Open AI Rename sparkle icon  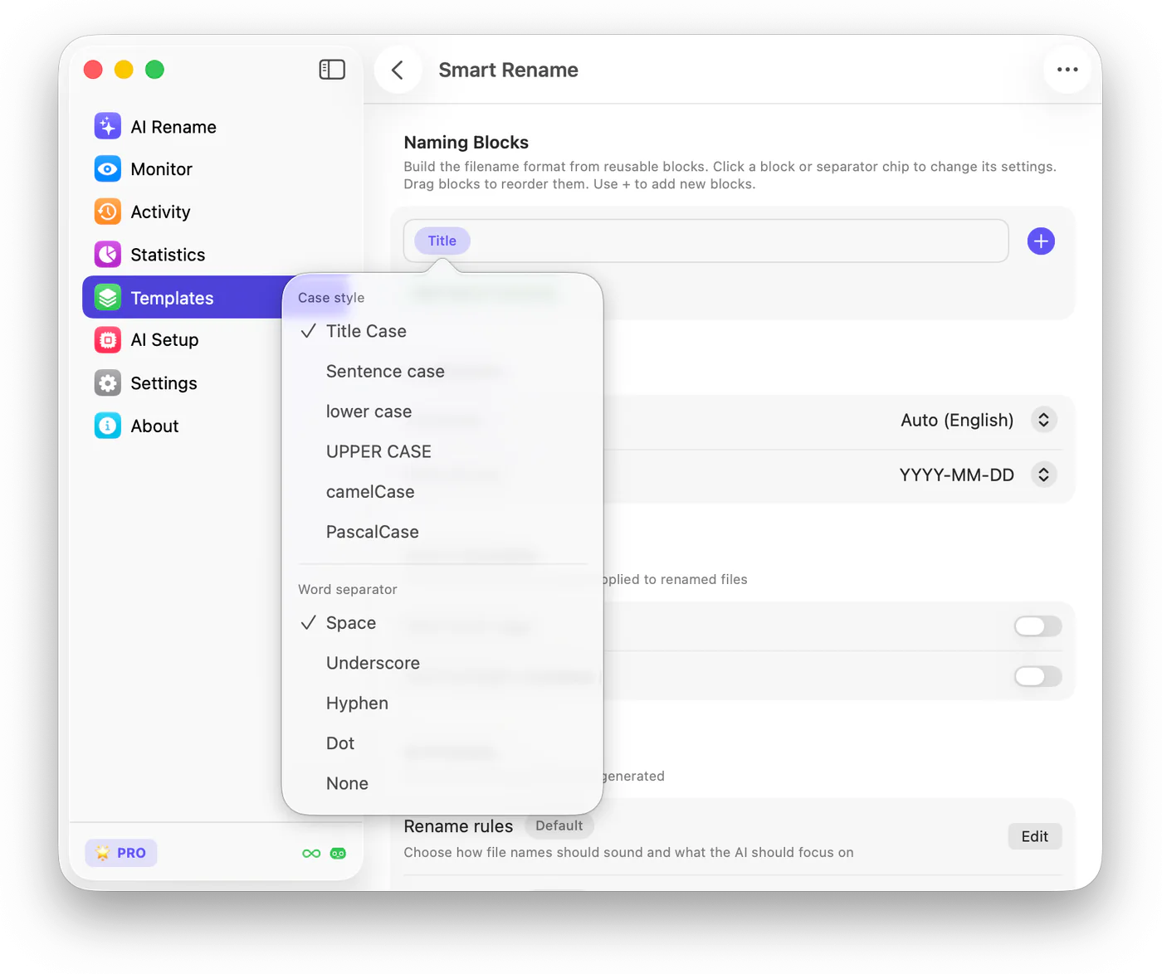pyautogui.click(x=108, y=126)
